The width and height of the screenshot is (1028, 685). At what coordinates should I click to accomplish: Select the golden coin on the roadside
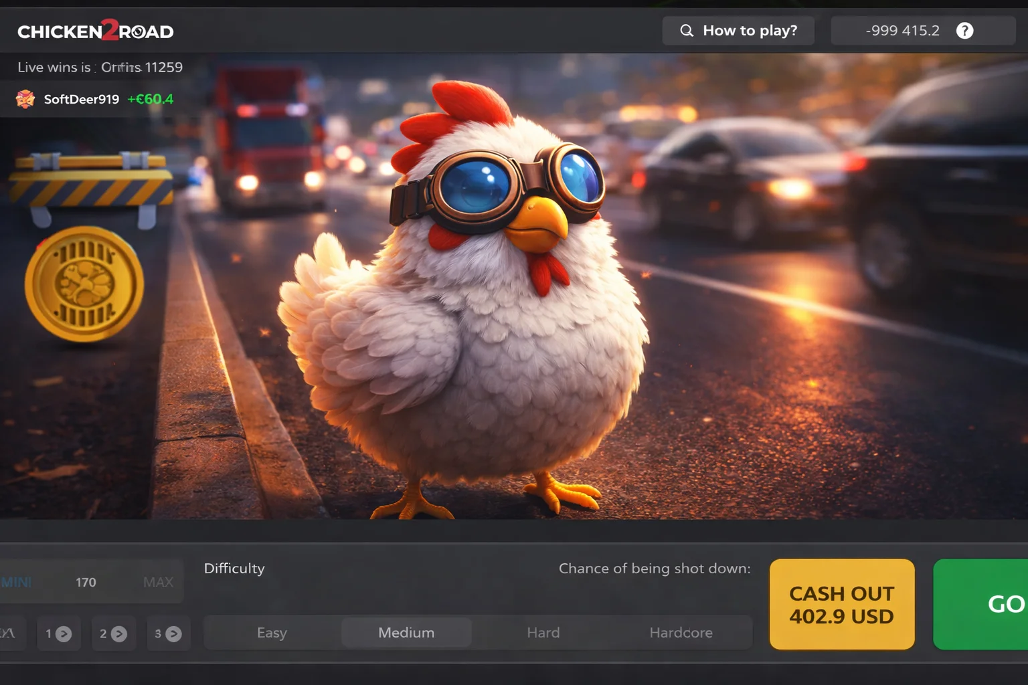(84, 284)
